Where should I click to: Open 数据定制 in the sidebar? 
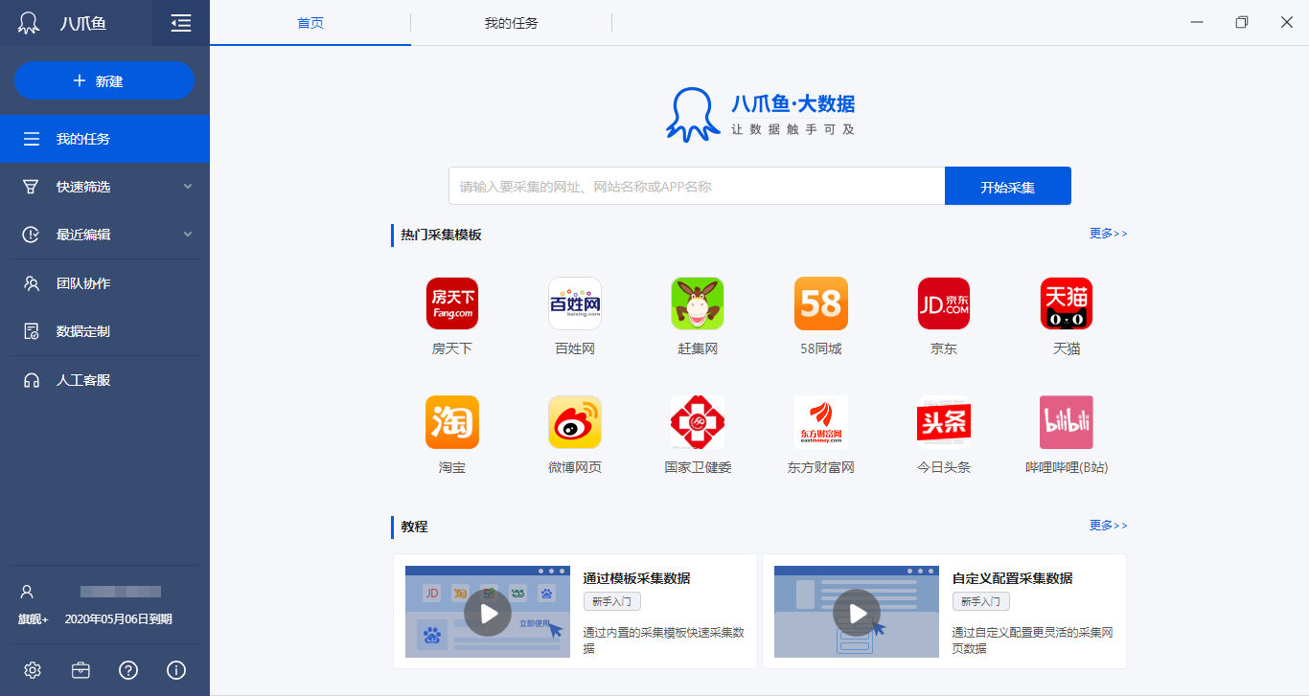[x=104, y=331]
